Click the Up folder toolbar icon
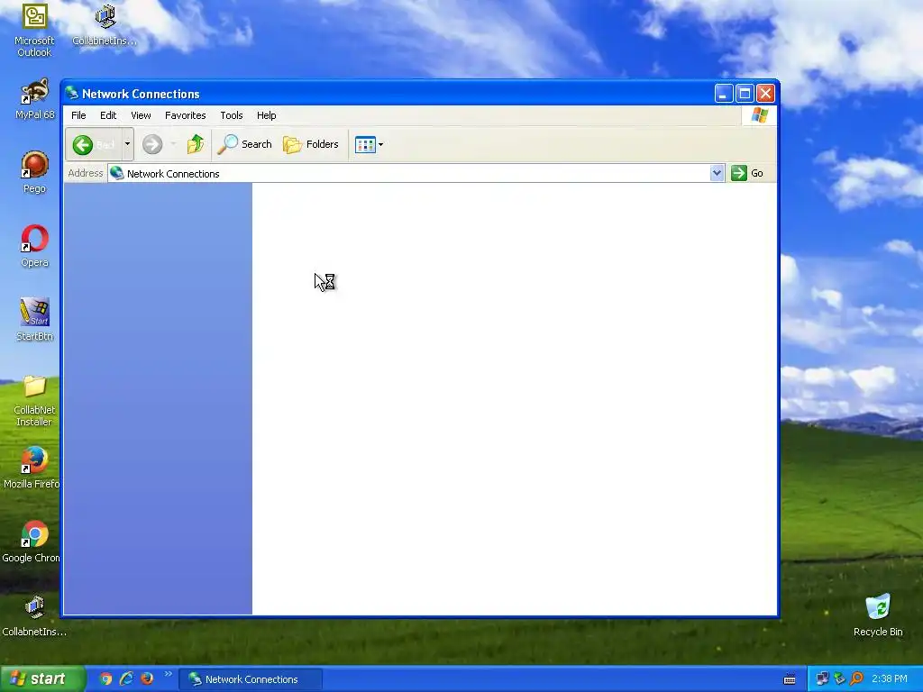This screenshot has width=923, height=692. tap(196, 144)
